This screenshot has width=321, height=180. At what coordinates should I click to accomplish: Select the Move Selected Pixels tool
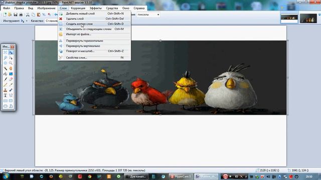point(11,52)
